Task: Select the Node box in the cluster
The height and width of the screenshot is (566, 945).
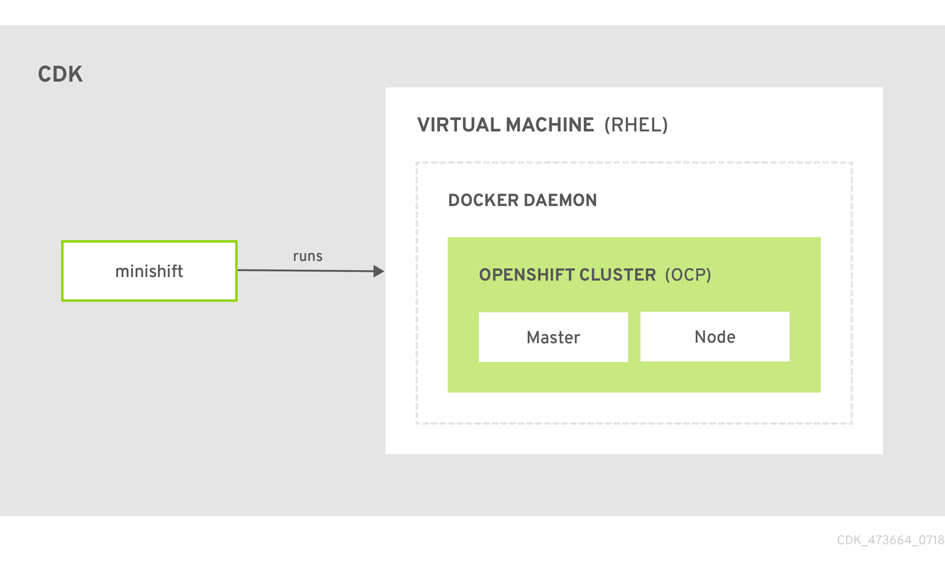Action: coord(714,336)
